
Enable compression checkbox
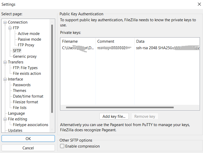point(62,146)
